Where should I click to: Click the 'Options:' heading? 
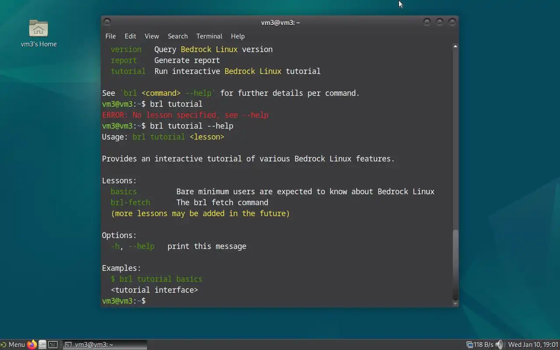click(119, 235)
